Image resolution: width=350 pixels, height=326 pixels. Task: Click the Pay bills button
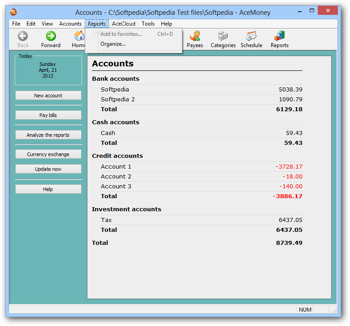tap(48, 115)
